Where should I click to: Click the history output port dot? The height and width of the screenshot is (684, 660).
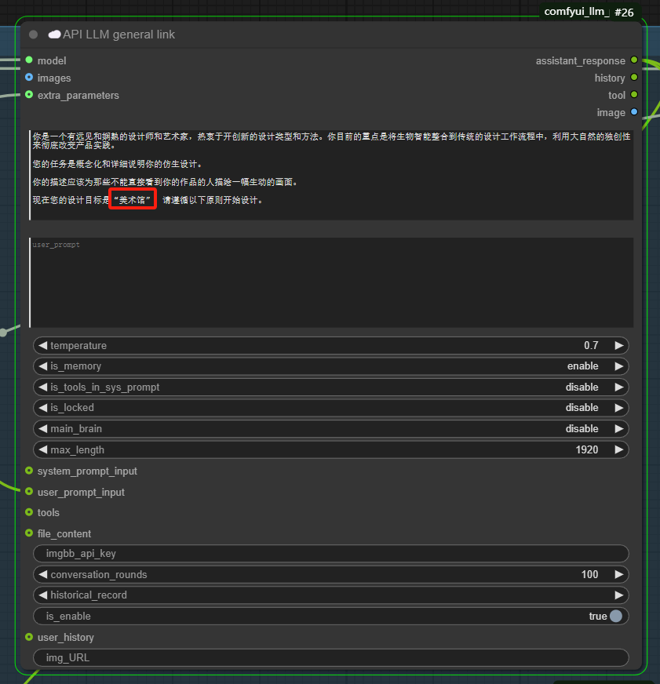coord(634,78)
